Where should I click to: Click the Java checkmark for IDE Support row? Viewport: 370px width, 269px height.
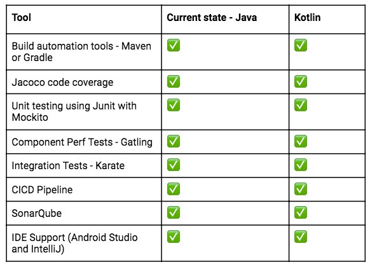(x=174, y=237)
